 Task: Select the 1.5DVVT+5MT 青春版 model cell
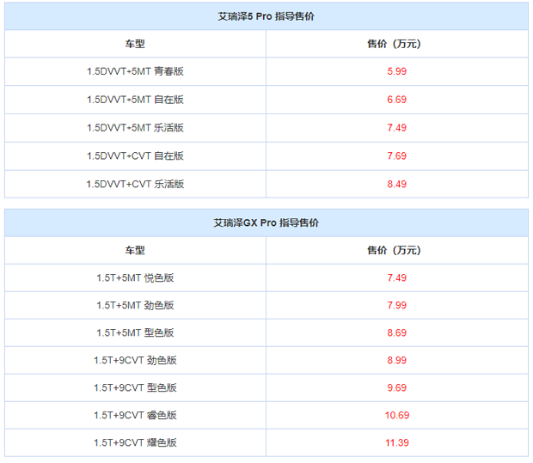[x=135, y=71]
